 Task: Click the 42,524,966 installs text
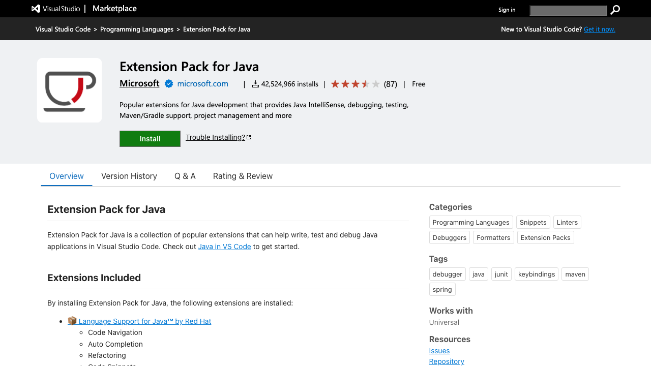[290, 84]
